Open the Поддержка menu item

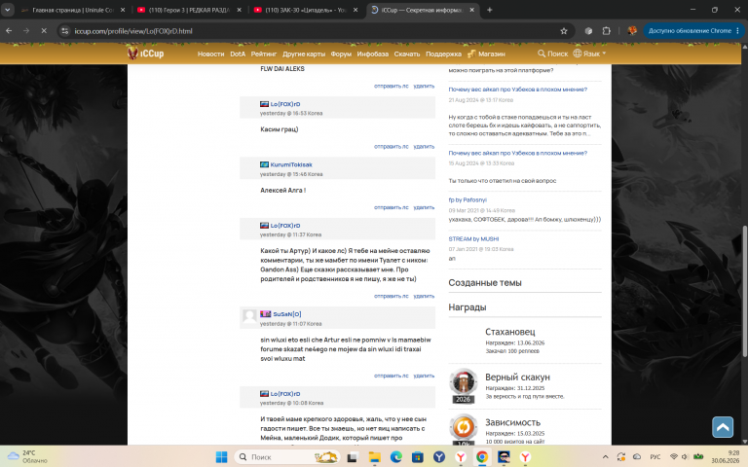pos(444,54)
